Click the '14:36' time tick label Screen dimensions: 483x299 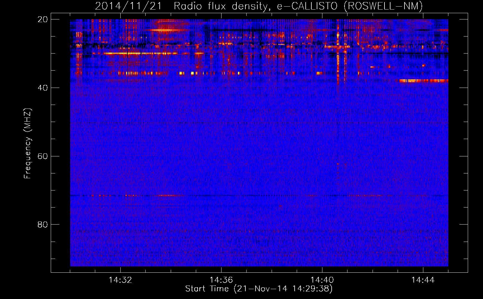221,280
